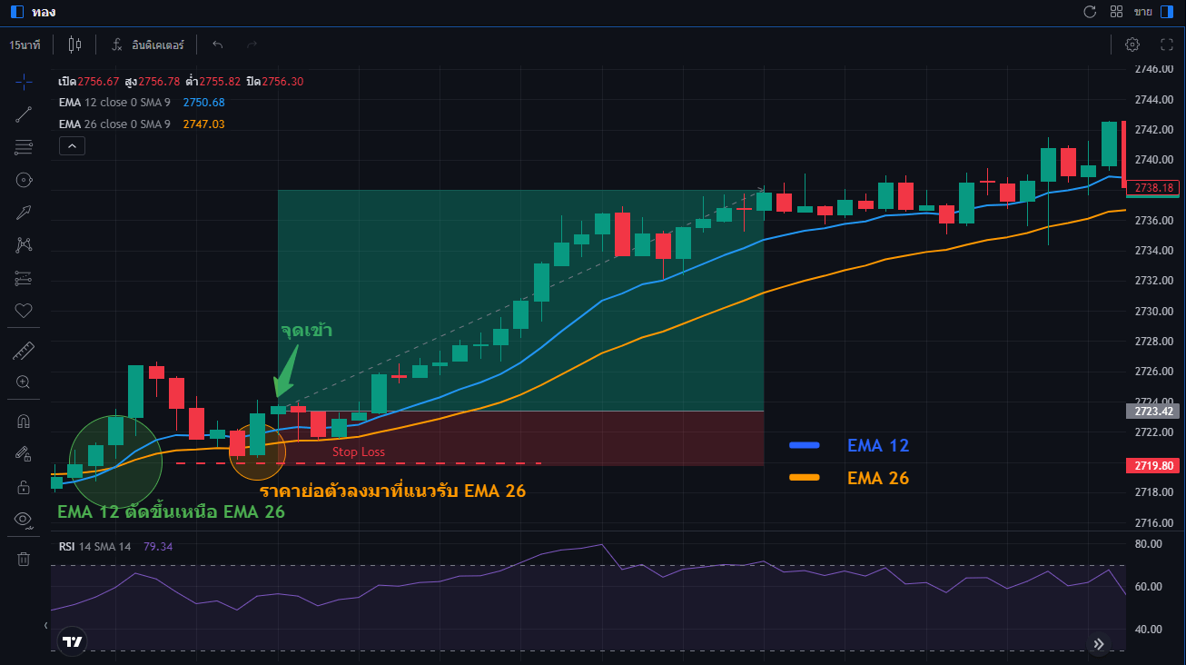Select the trend line drawing tool

[x=24, y=114]
